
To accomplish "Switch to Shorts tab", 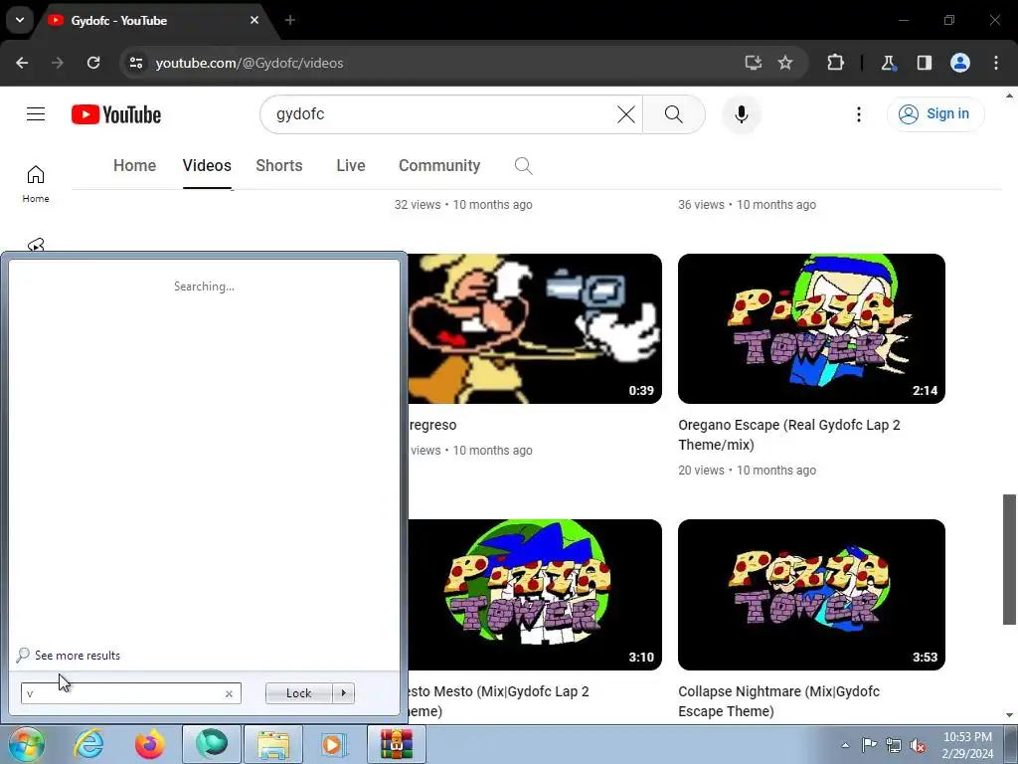I will coord(279,166).
